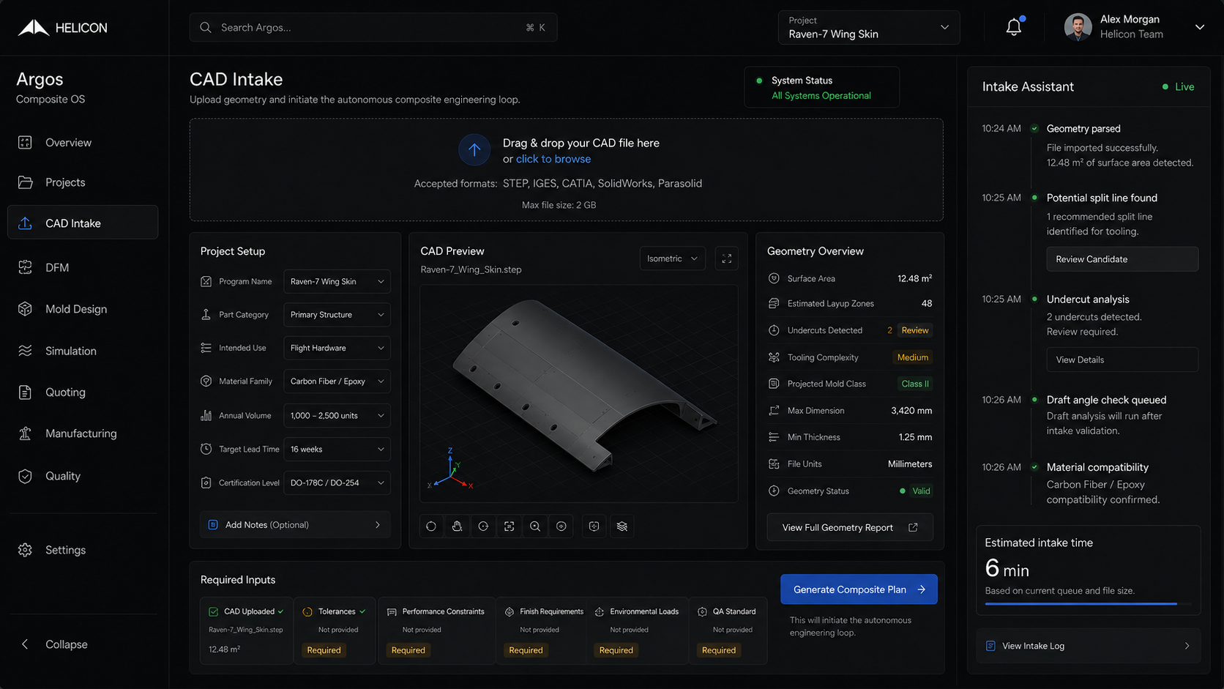Click the Live status indicator
Viewport: 1224px width, 689px height.
[x=1178, y=86]
